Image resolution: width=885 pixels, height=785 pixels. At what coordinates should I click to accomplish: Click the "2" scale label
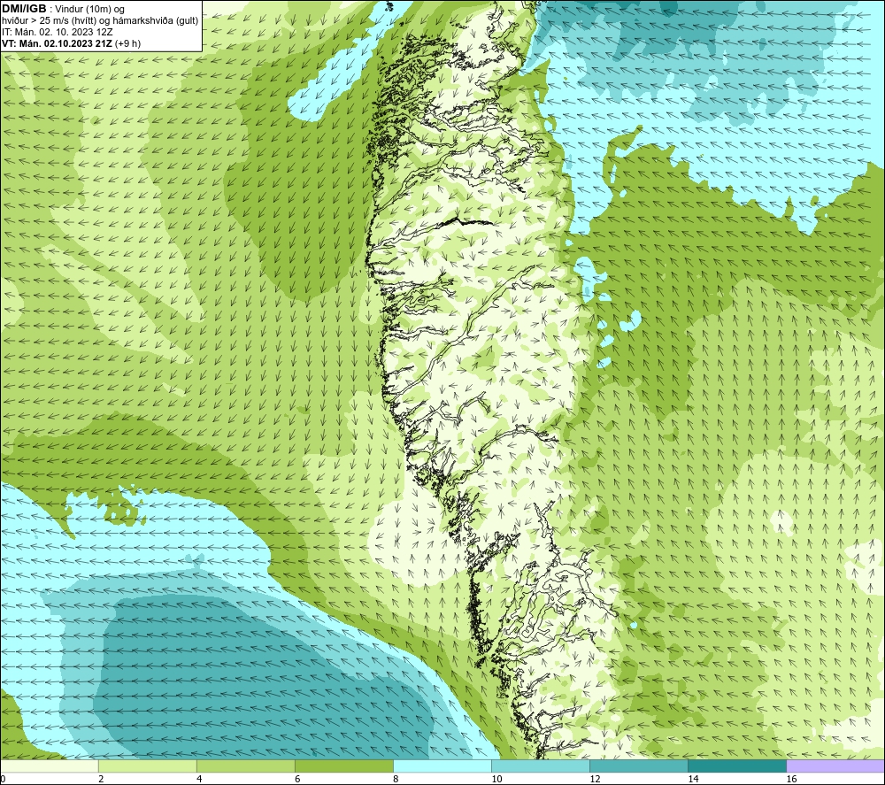click(101, 780)
